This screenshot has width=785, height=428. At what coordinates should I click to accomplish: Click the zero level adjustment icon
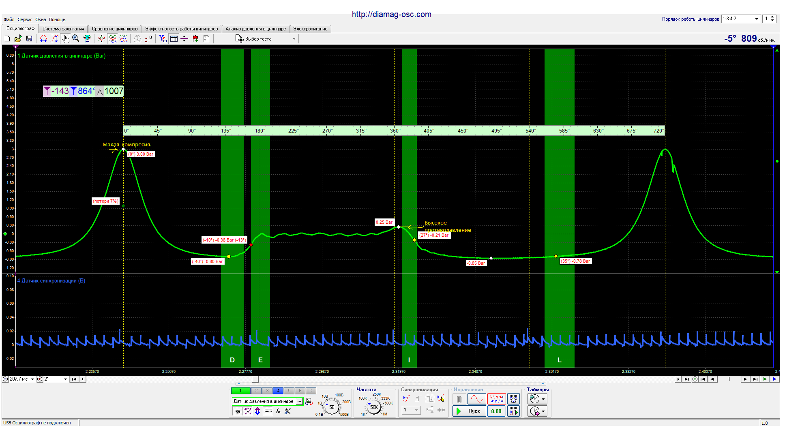click(148, 39)
